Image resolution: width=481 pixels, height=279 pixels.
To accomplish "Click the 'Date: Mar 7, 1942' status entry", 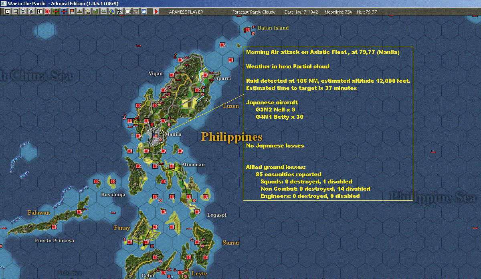I will pos(301,12).
